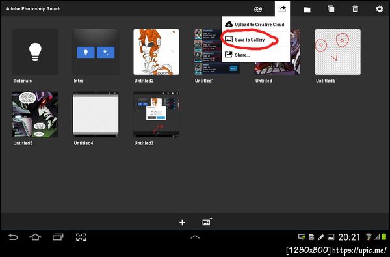Expand the bottom panel up chevron
The height and width of the screenshot is (257, 390).
[x=195, y=237]
